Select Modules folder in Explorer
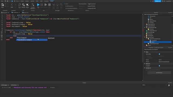 pyautogui.click(x=152, y=29)
